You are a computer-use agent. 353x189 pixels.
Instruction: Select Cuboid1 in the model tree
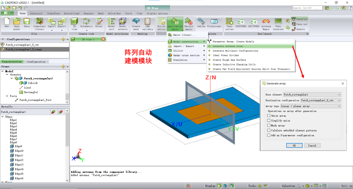33,83
